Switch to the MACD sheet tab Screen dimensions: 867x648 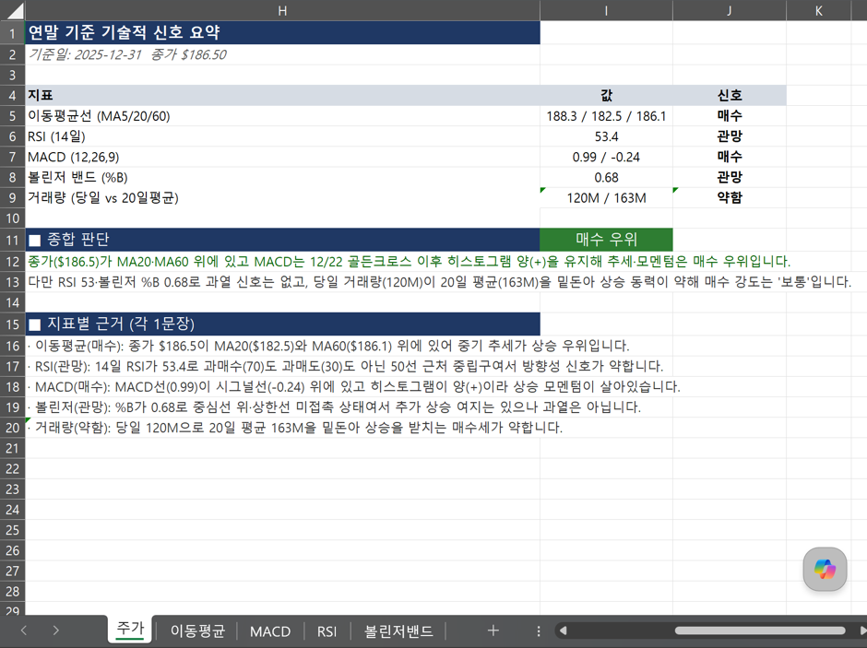click(270, 630)
